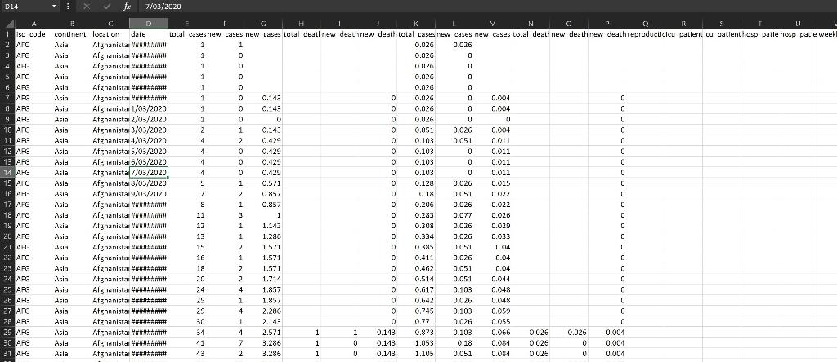Click value 0.004 in row 29 column P
The image size is (837, 362).
tap(607, 332)
